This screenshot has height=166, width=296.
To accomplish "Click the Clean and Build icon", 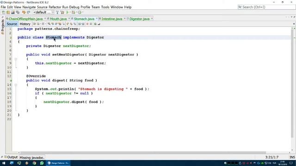I will (62, 12).
